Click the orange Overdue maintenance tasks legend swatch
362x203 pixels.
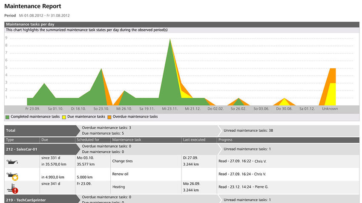109,117
